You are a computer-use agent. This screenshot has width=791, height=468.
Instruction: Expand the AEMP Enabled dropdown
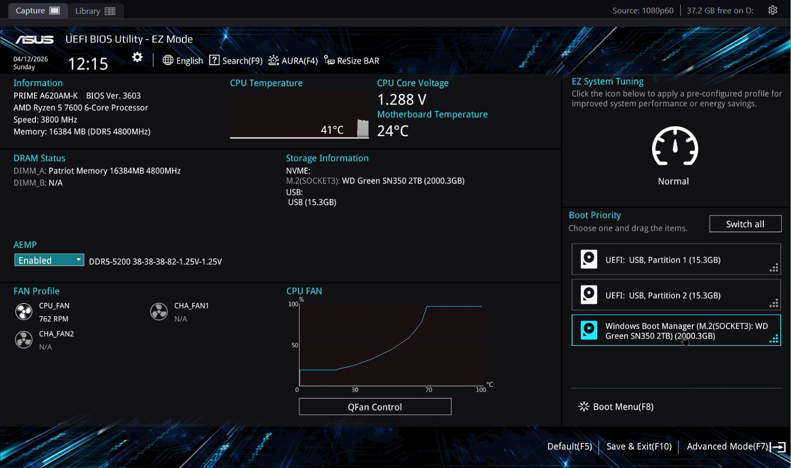(49, 260)
